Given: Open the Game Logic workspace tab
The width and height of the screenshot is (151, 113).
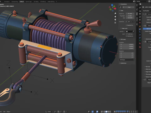Looking at the screenshot, I should coord(29,2).
